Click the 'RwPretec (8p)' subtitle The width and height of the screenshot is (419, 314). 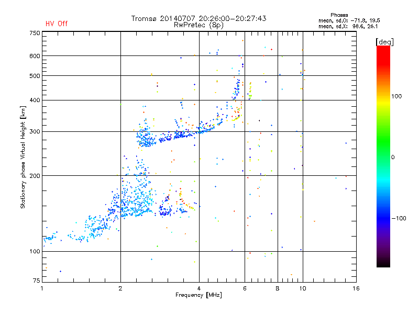[199, 25]
